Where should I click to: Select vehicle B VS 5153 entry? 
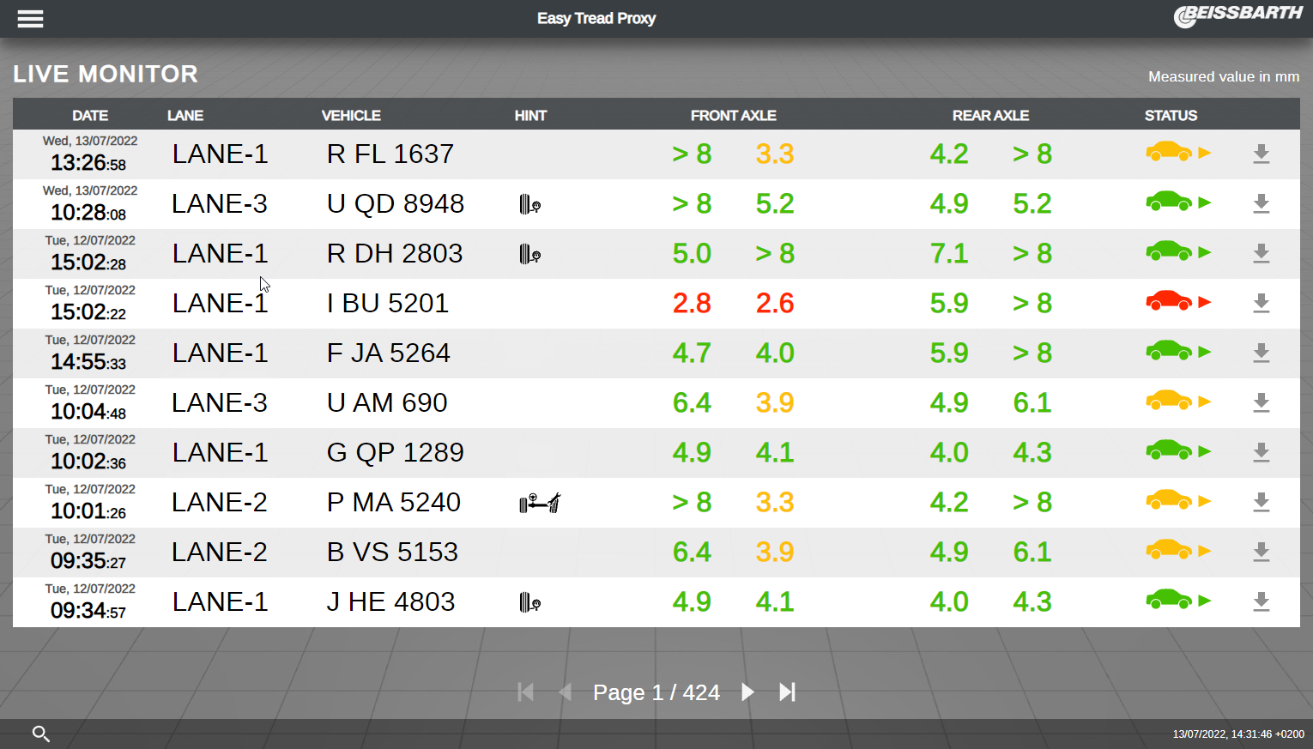tap(392, 553)
